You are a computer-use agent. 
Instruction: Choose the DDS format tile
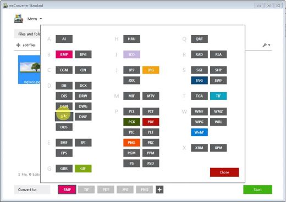pos(64,127)
